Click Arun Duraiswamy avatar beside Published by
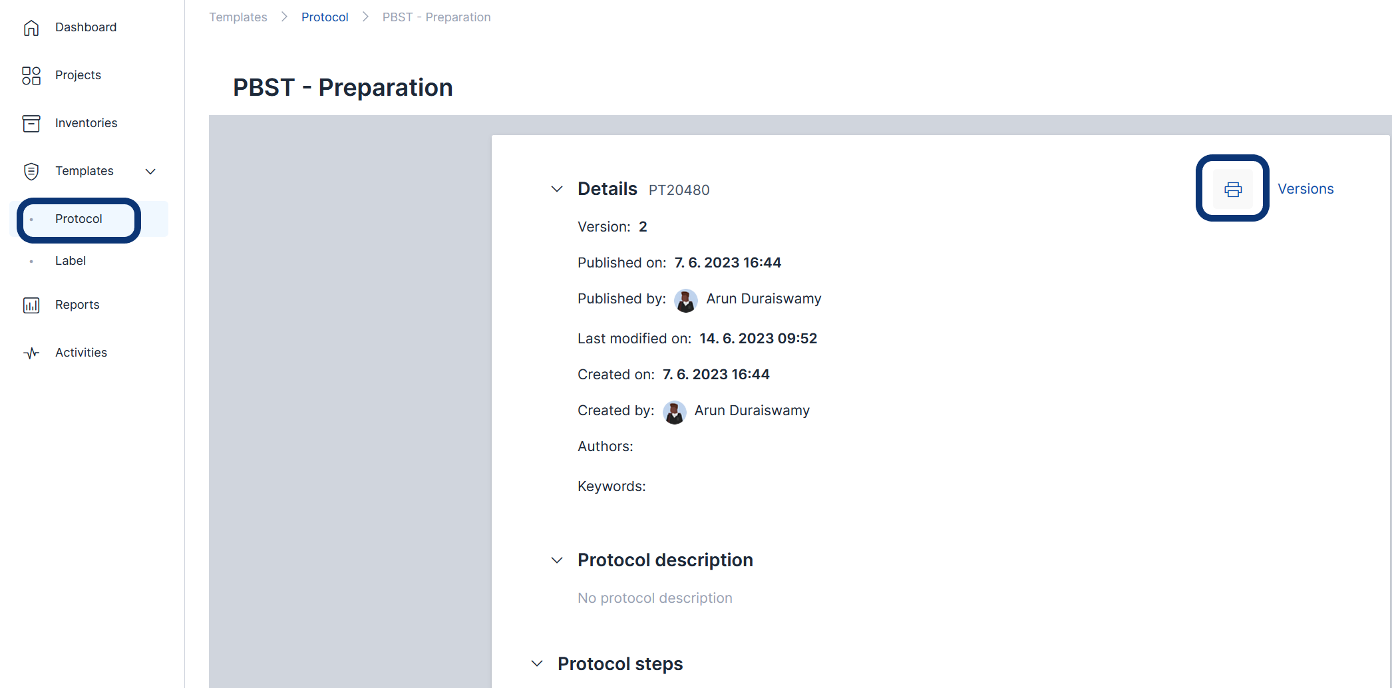Viewport: 1392px width, 688px height. [685, 300]
